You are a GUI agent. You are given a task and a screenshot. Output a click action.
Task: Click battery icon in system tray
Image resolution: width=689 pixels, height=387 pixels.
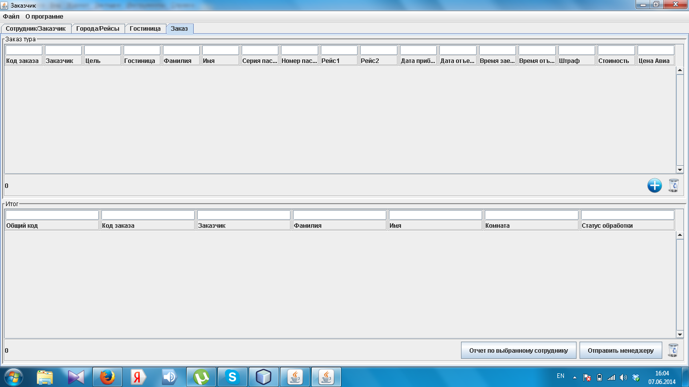click(x=599, y=377)
